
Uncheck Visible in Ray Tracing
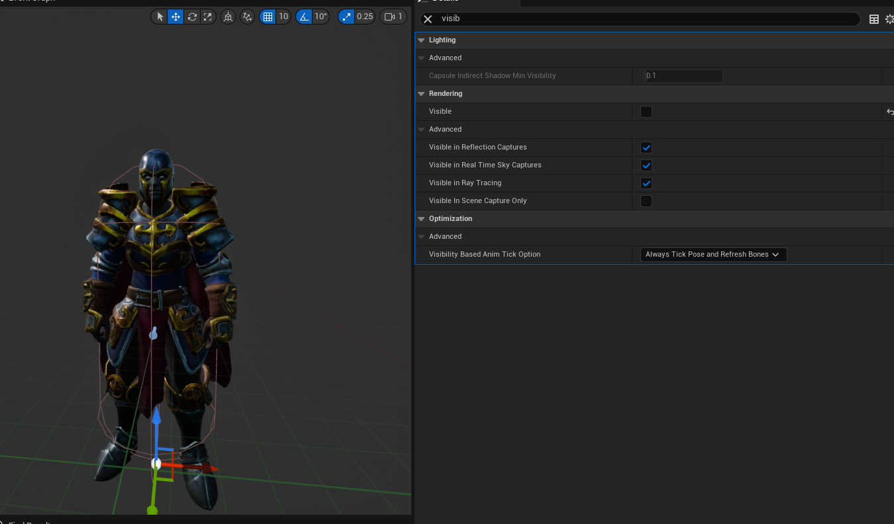click(x=646, y=183)
